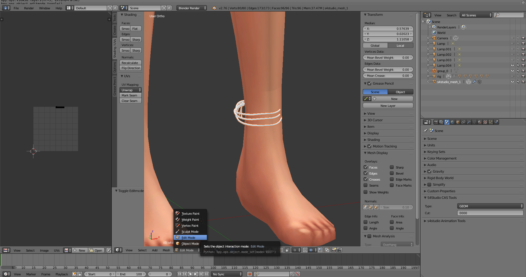Click the OpenGL render image icon in viewport header
The image size is (526, 277).
(x=334, y=250)
